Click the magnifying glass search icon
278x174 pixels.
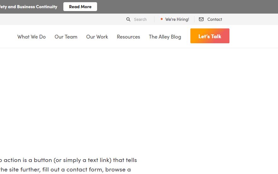[x=128, y=19]
